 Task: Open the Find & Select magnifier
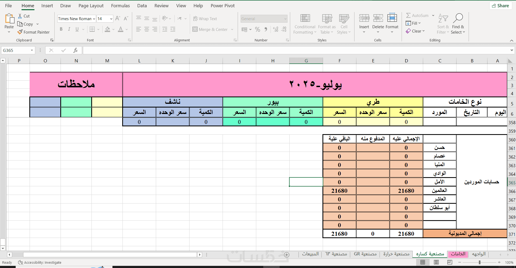tap(458, 18)
